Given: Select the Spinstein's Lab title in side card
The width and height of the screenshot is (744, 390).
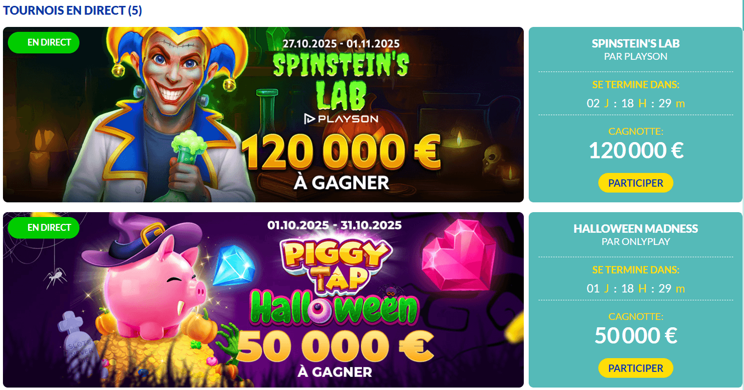Looking at the screenshot, I should (x=636, y=43).
